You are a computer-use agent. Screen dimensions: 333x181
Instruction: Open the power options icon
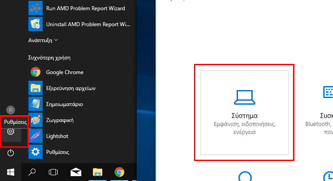(11, 153)
